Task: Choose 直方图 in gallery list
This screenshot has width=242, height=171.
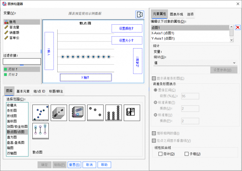Action: coord(17,137)
